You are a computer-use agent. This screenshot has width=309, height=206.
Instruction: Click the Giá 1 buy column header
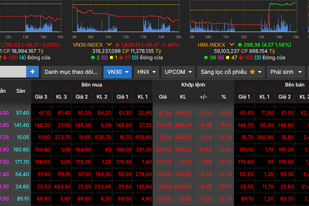click(122, 97)
